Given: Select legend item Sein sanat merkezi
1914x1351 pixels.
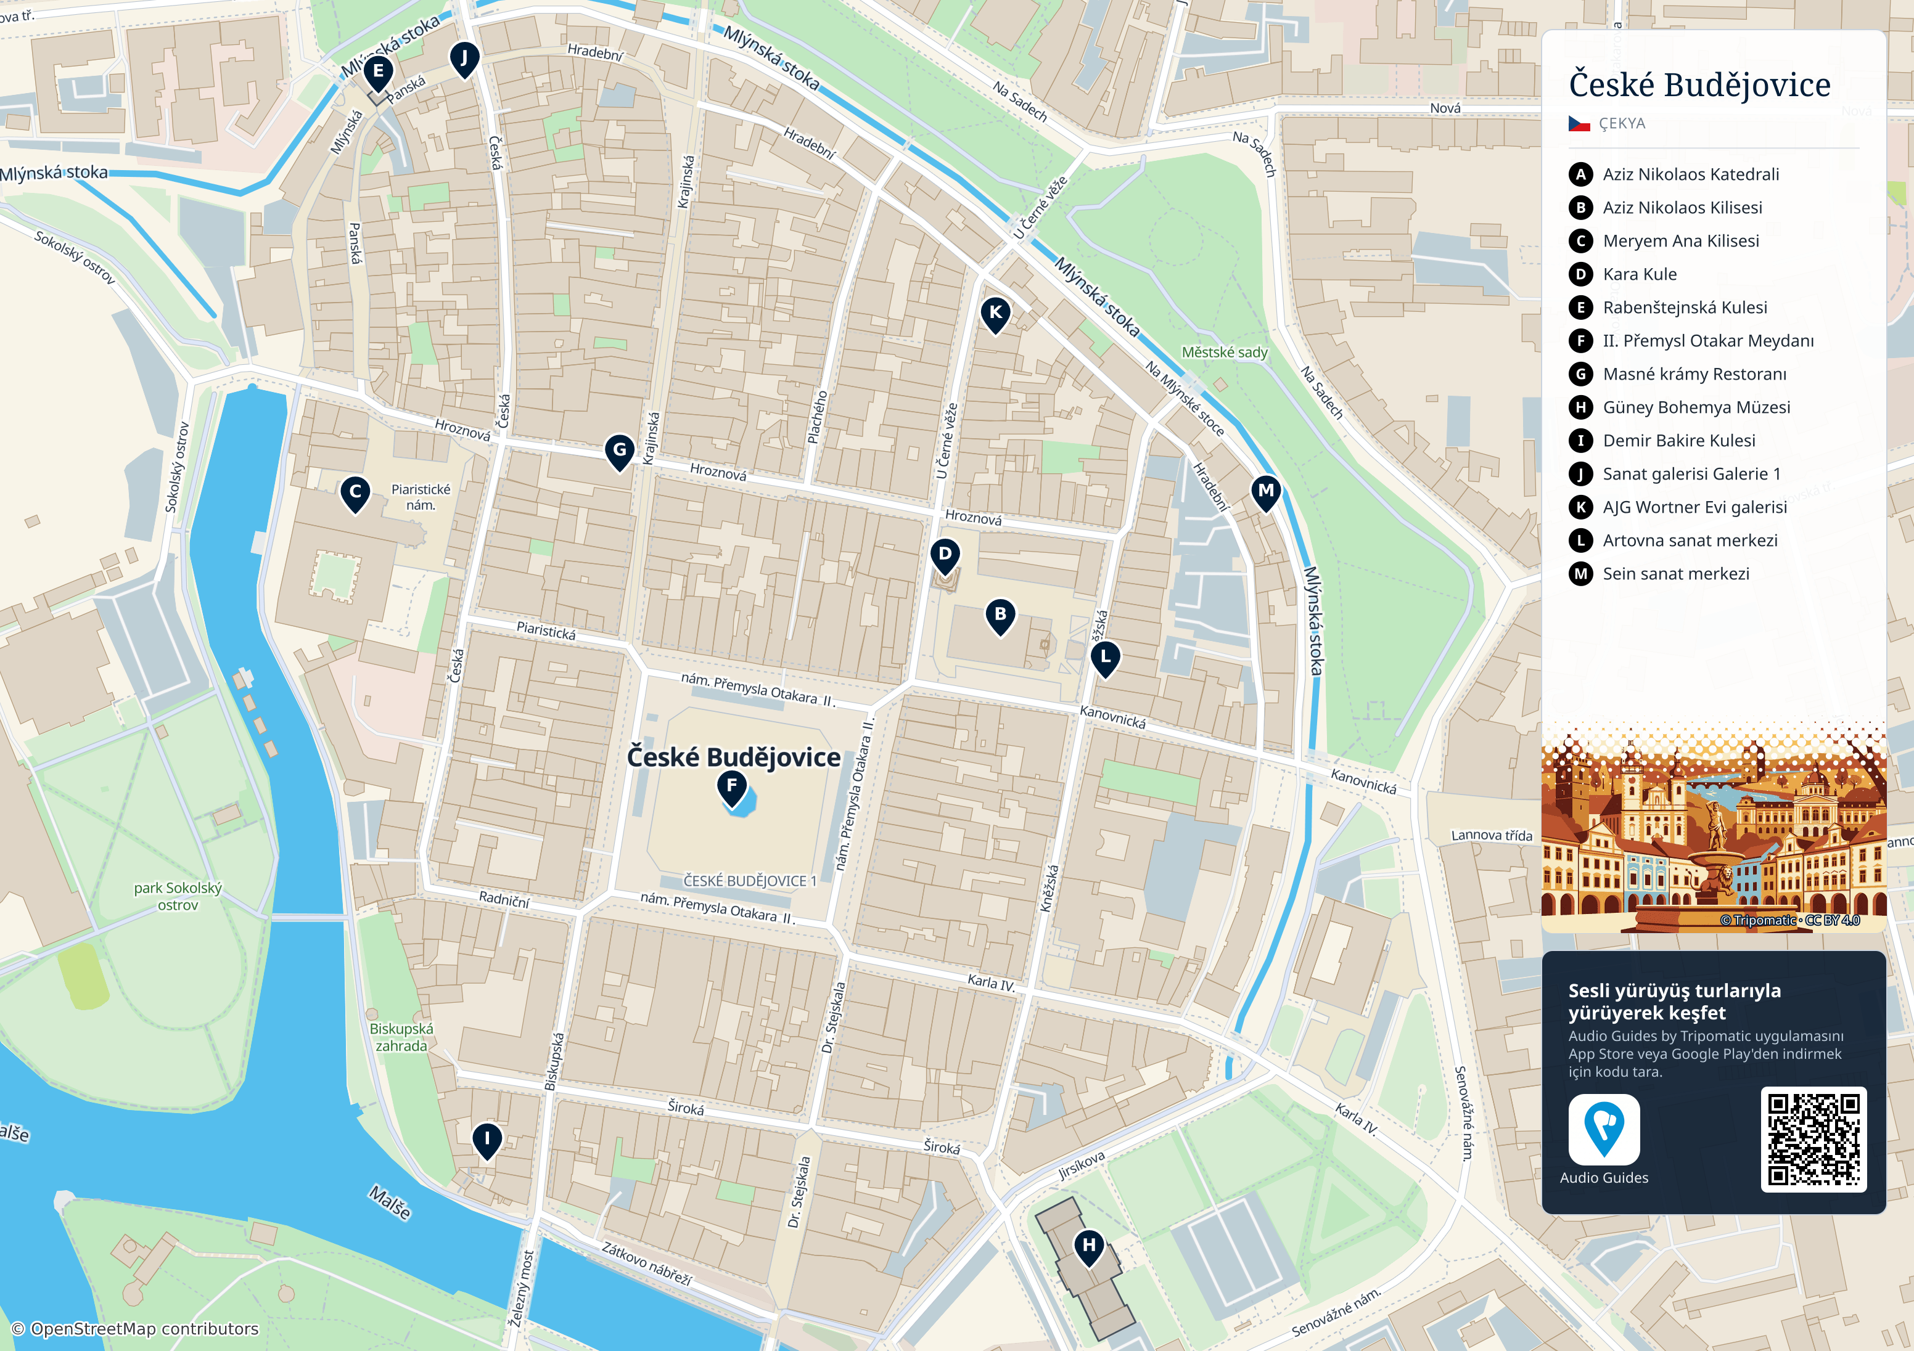Looking at the screenshot, I should click(1659, 574).
